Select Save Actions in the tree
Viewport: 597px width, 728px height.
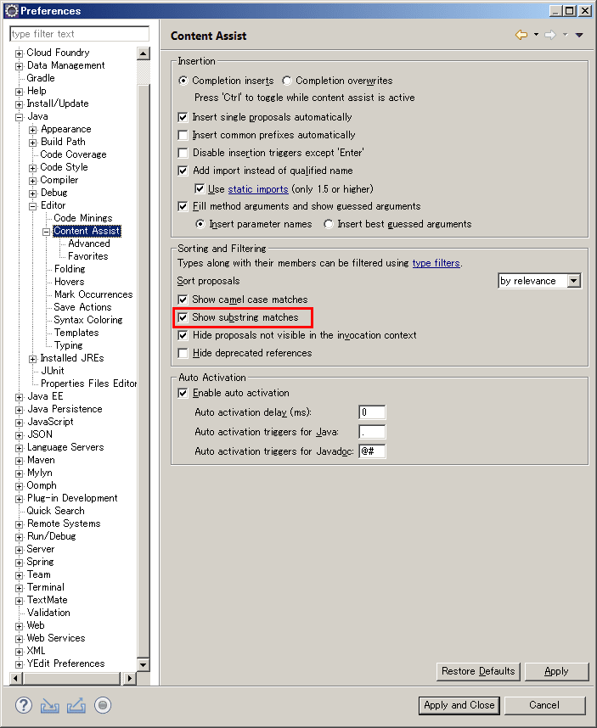(x=82, y=307)
